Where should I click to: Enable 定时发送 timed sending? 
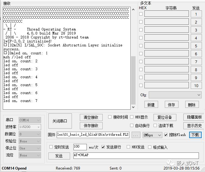pos(51,147)
